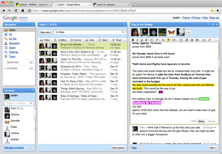Open heading style H1 dropdown
Image resolution: width=222 pixels, height=154 pixels.
[175, 40]
